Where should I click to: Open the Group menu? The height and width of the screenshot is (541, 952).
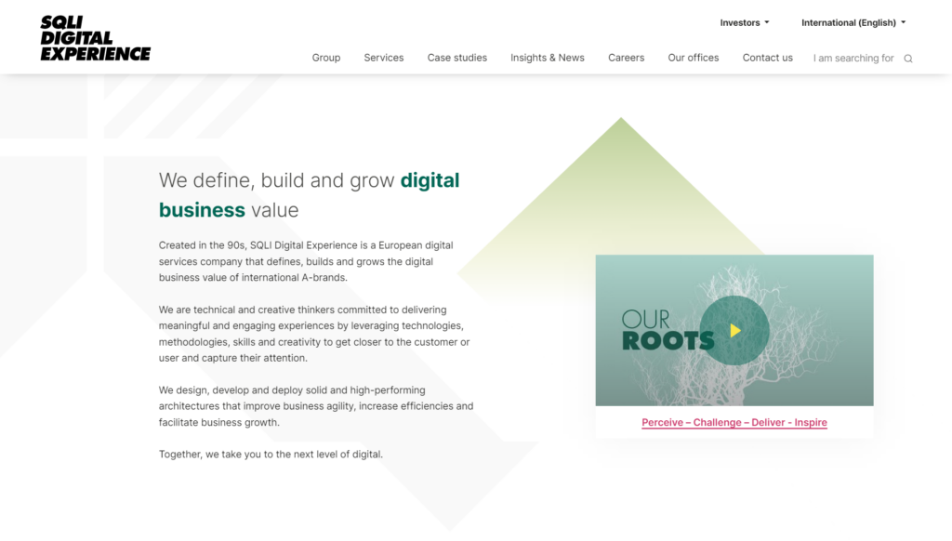(x=326, y=58)
